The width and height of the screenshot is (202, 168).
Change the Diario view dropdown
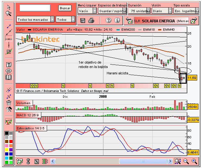[x=162, y=11]
